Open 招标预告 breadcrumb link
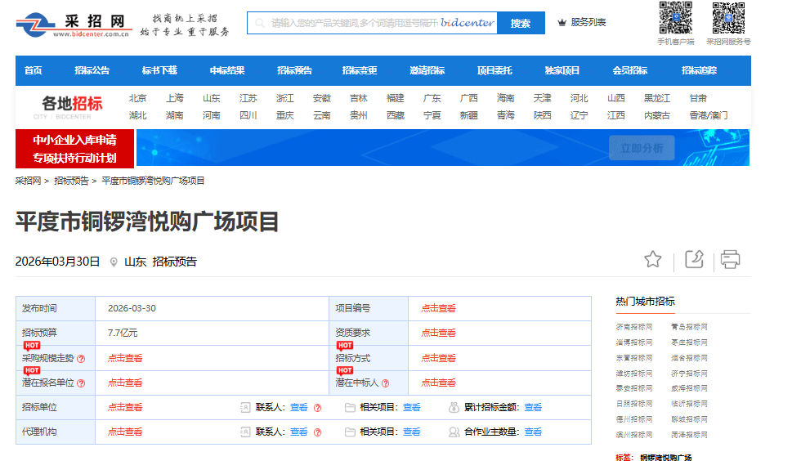Screen dimensions: 801x461 pos(74,181)
